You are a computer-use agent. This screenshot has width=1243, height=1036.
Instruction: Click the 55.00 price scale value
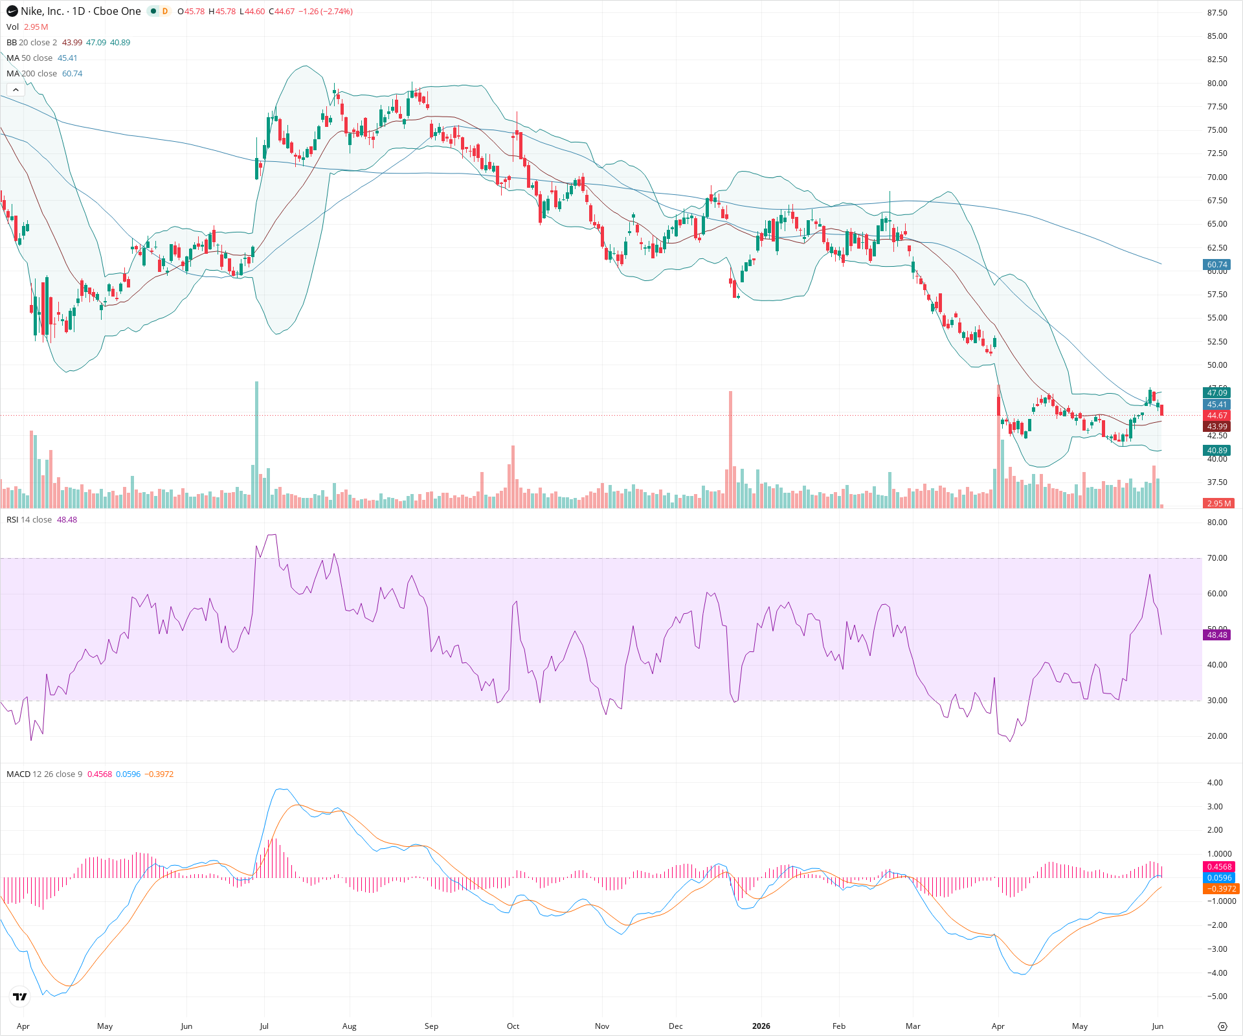point(1217,317)
